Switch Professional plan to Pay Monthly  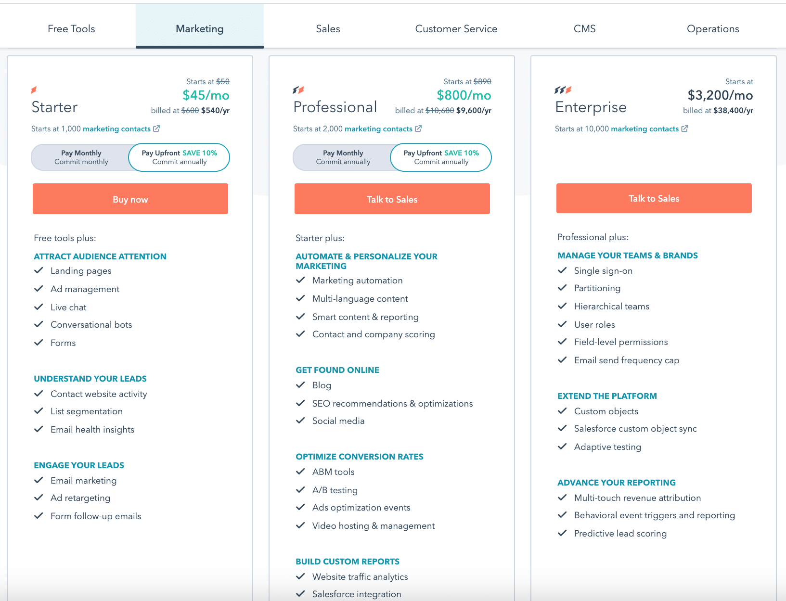(x=343, y=157)
